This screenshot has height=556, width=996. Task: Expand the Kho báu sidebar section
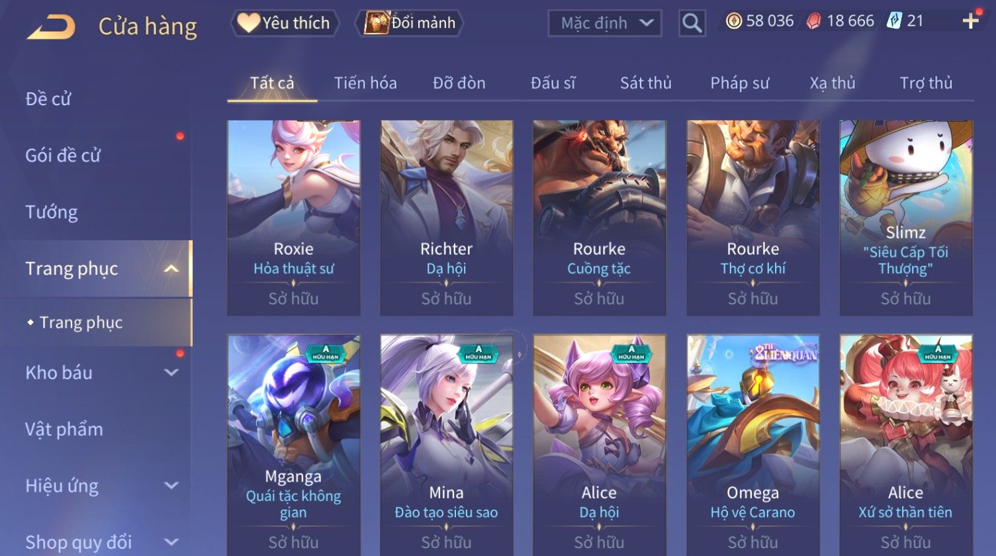point(171,373)
